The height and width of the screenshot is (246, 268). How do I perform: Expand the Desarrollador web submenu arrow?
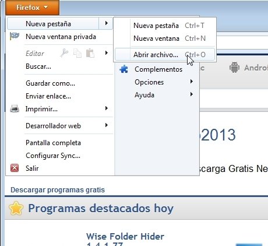(x=106, y=125)
